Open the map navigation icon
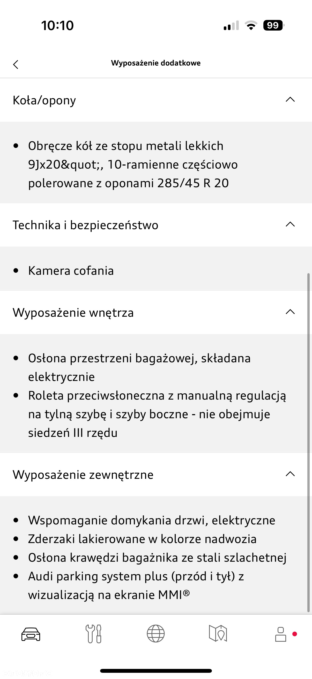 218,634
